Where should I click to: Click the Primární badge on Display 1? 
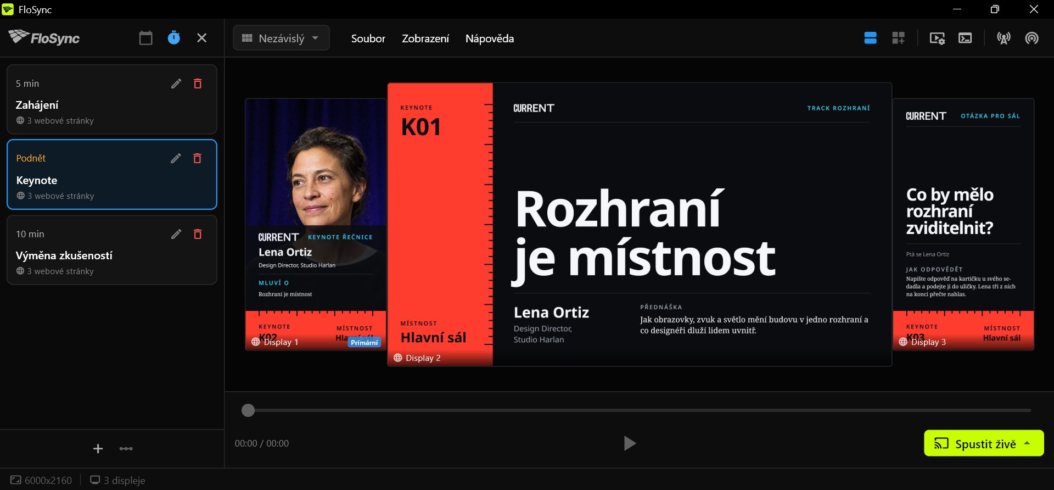[x=365, y=342]
